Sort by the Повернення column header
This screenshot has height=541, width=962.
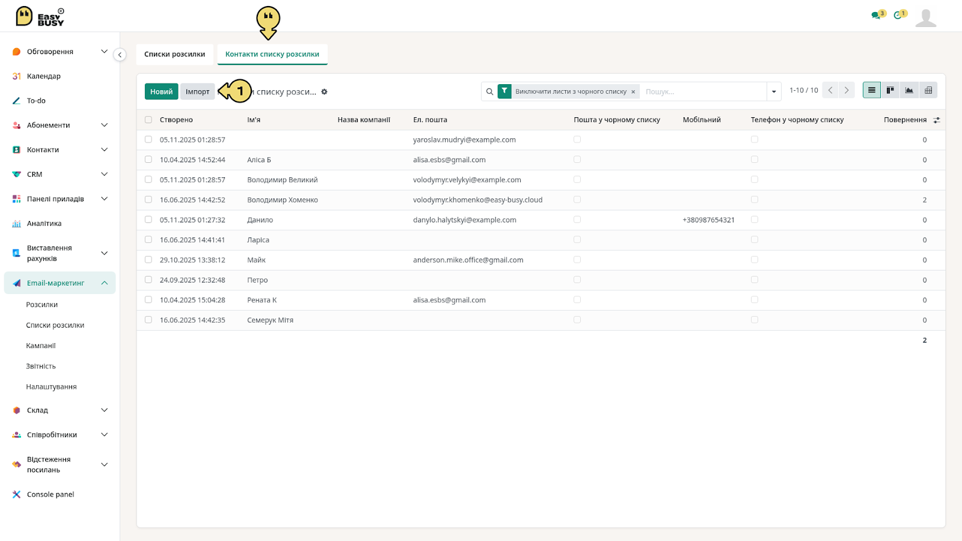point(905,120)
